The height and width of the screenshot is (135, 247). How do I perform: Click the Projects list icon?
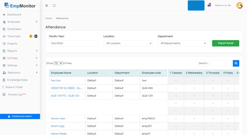point(4,44)
